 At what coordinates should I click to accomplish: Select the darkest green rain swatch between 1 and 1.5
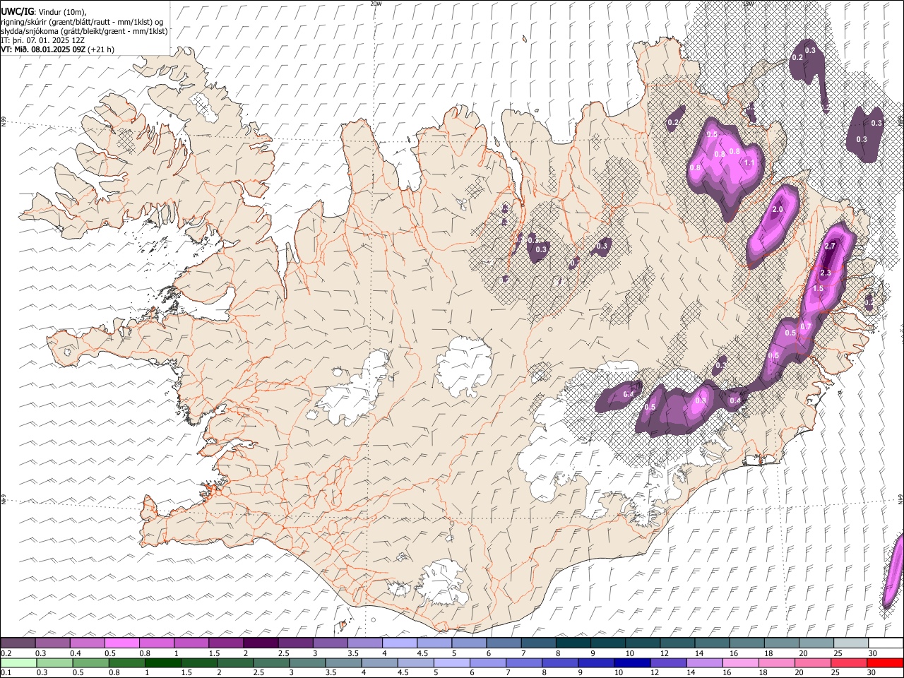click(x=162, y=662)
